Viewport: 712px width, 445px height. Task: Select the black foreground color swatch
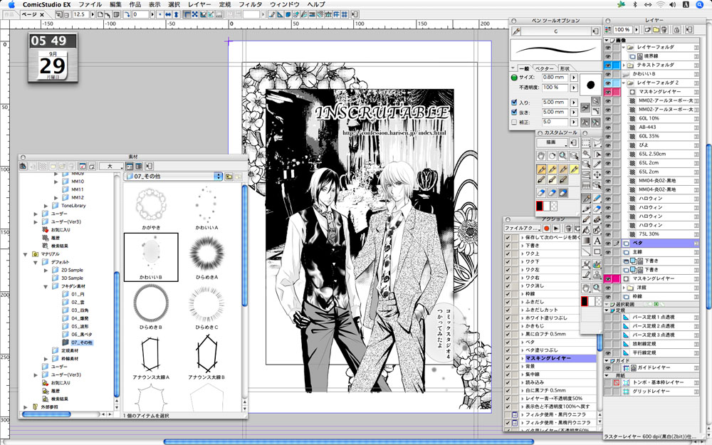pyautogui.click(x=540, y=206)
